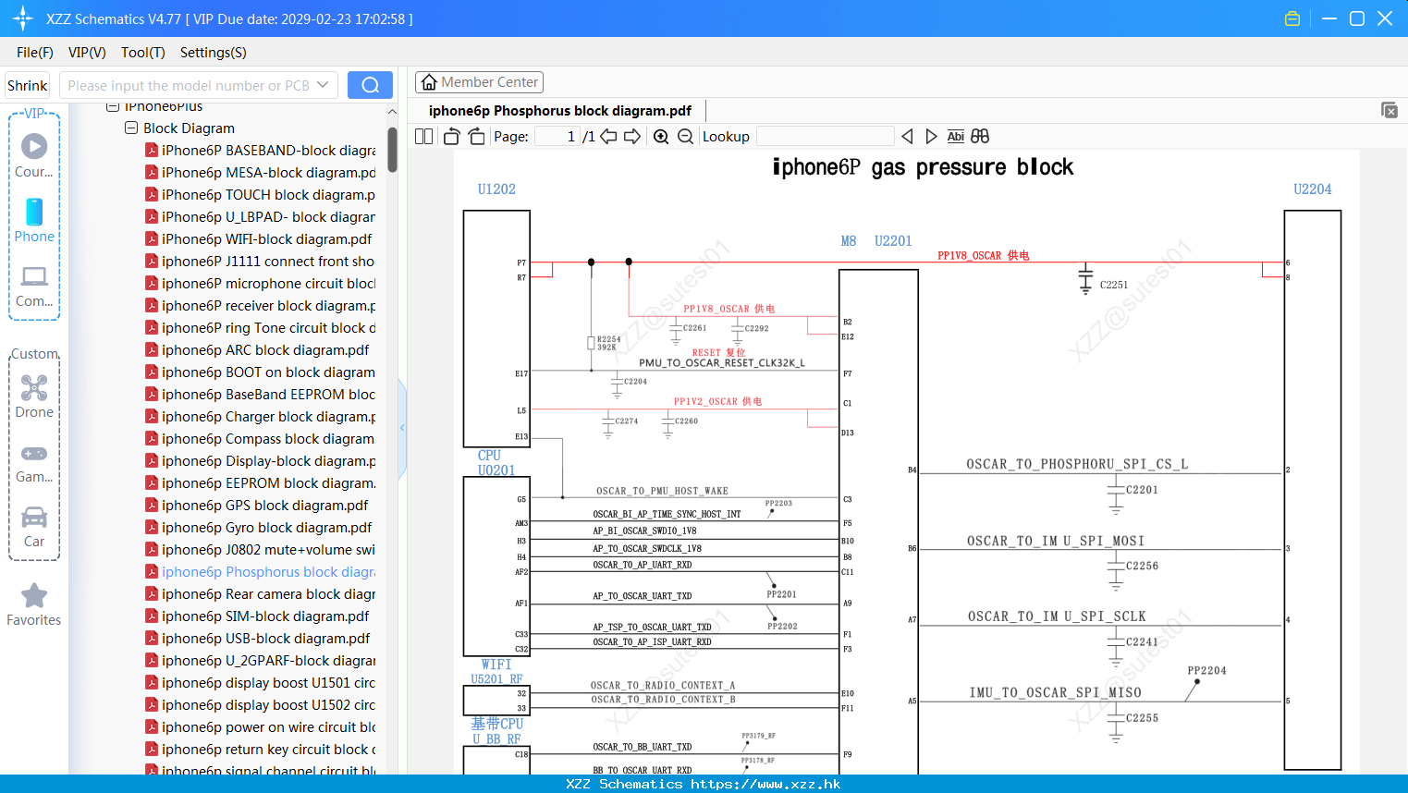This screenshot has width=1408, height=793.
Task: Open iphone6P J1111 connect front file
Action: coord(261,262)
